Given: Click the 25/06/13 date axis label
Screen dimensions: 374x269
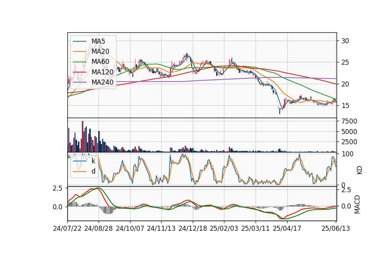Looking at the screenshot, I should 336,228.
